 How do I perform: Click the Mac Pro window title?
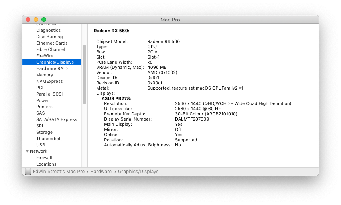[170, 20]
